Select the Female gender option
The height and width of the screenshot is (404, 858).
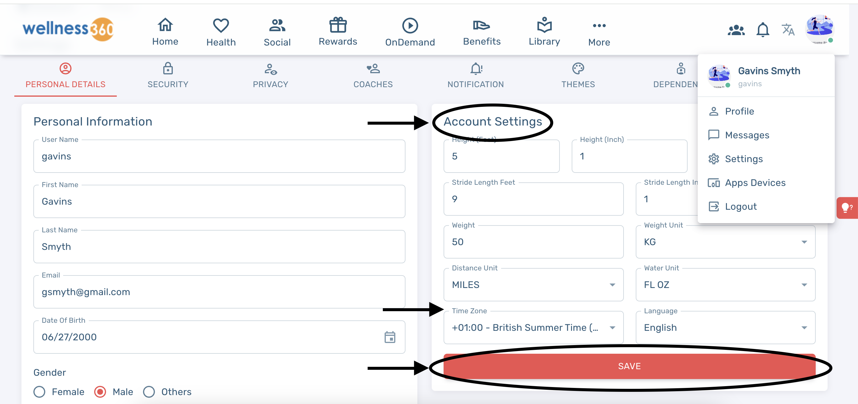point(39,392)
